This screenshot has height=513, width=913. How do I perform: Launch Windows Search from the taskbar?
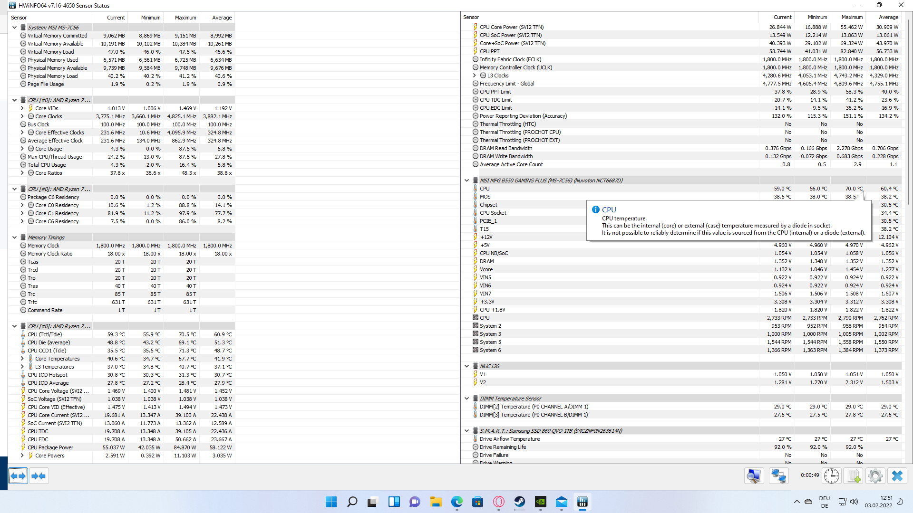click(x=352, y=502)
